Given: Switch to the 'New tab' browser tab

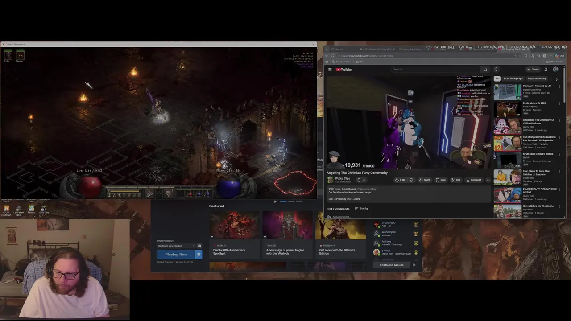Looking at the screenshot, I should (346, 49).
